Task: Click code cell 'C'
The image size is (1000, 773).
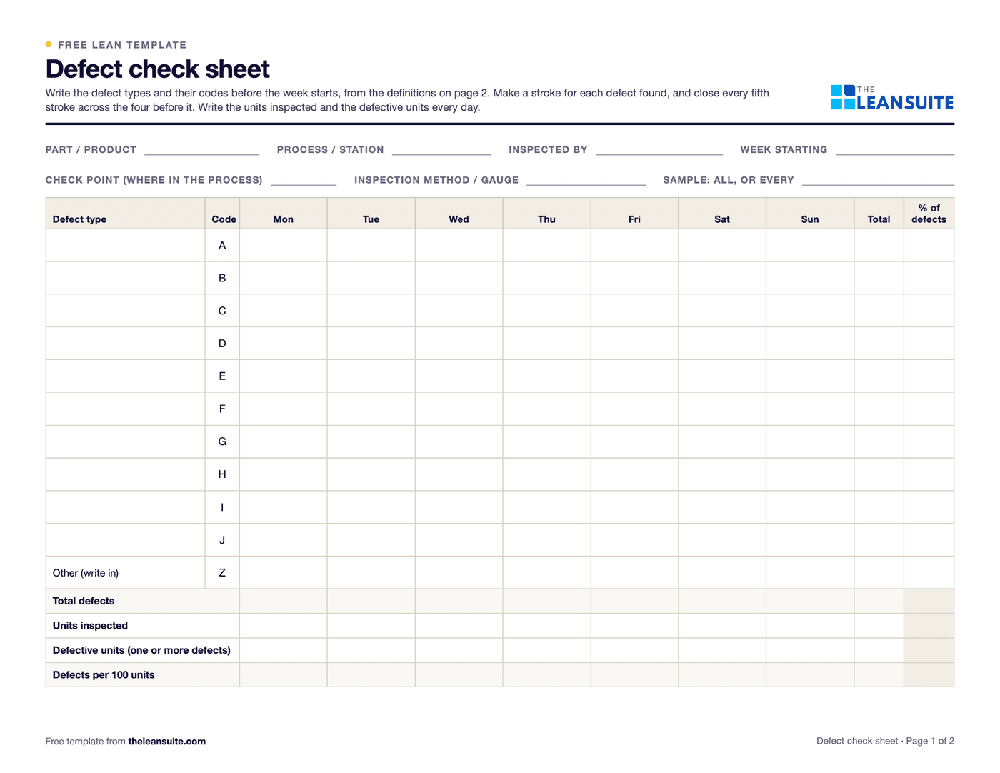Action: coord(222,311)
